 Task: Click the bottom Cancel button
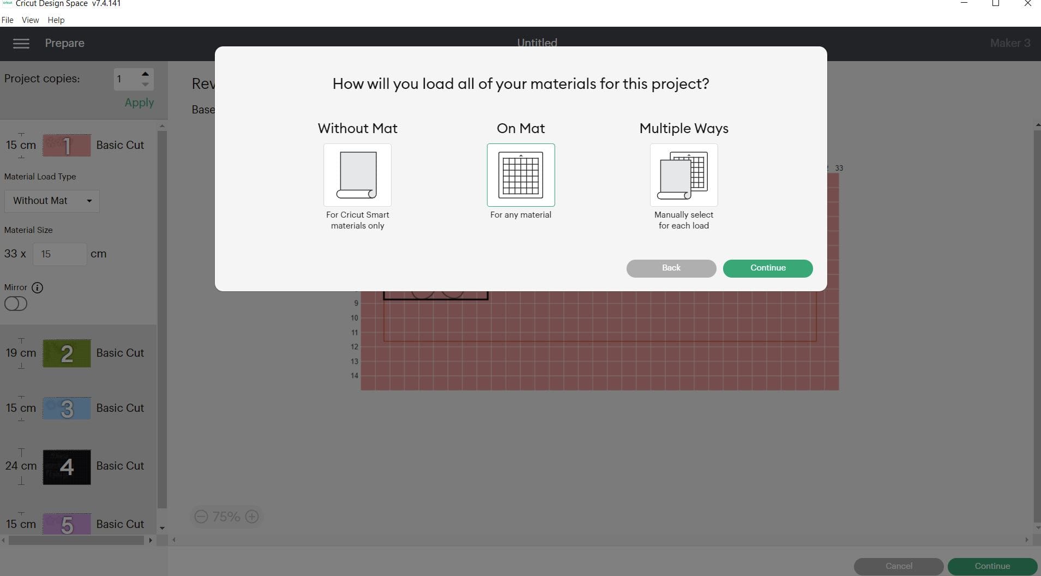point(899,566)
